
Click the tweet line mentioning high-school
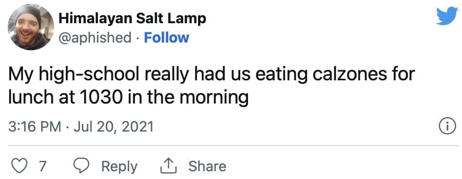coord(212,75)
